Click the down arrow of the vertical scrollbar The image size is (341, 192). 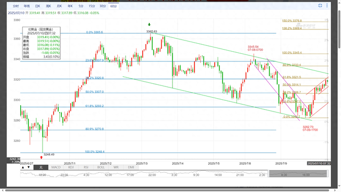click(x=339, y=186)
